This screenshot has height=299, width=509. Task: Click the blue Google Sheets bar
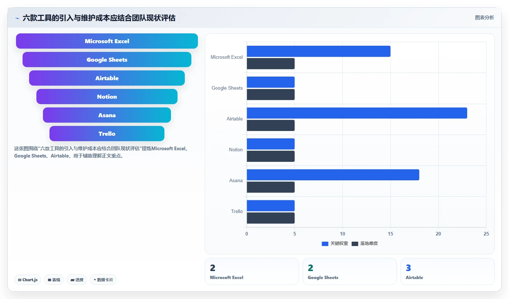[271, 82]
